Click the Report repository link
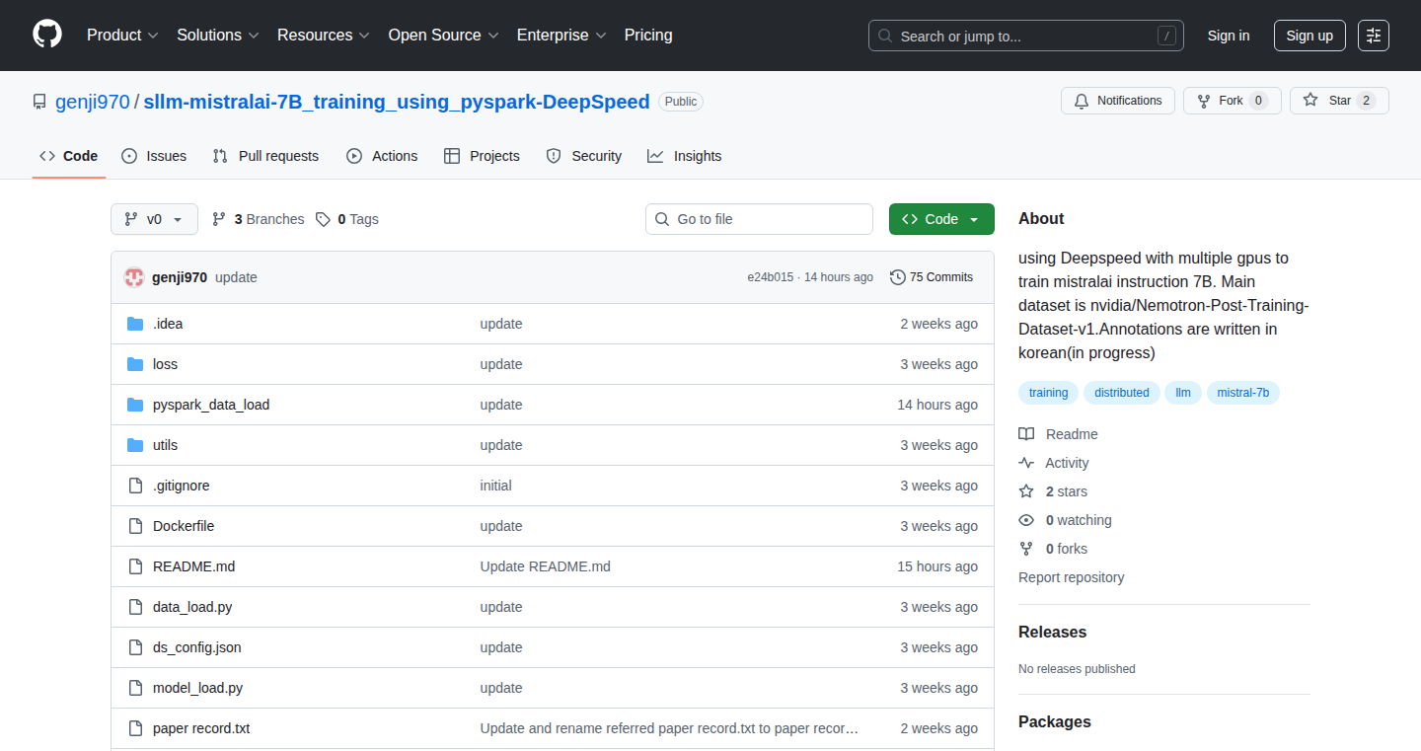Image resolution: width=1421 pixels, height=751 pixels. click(1072, 577)
